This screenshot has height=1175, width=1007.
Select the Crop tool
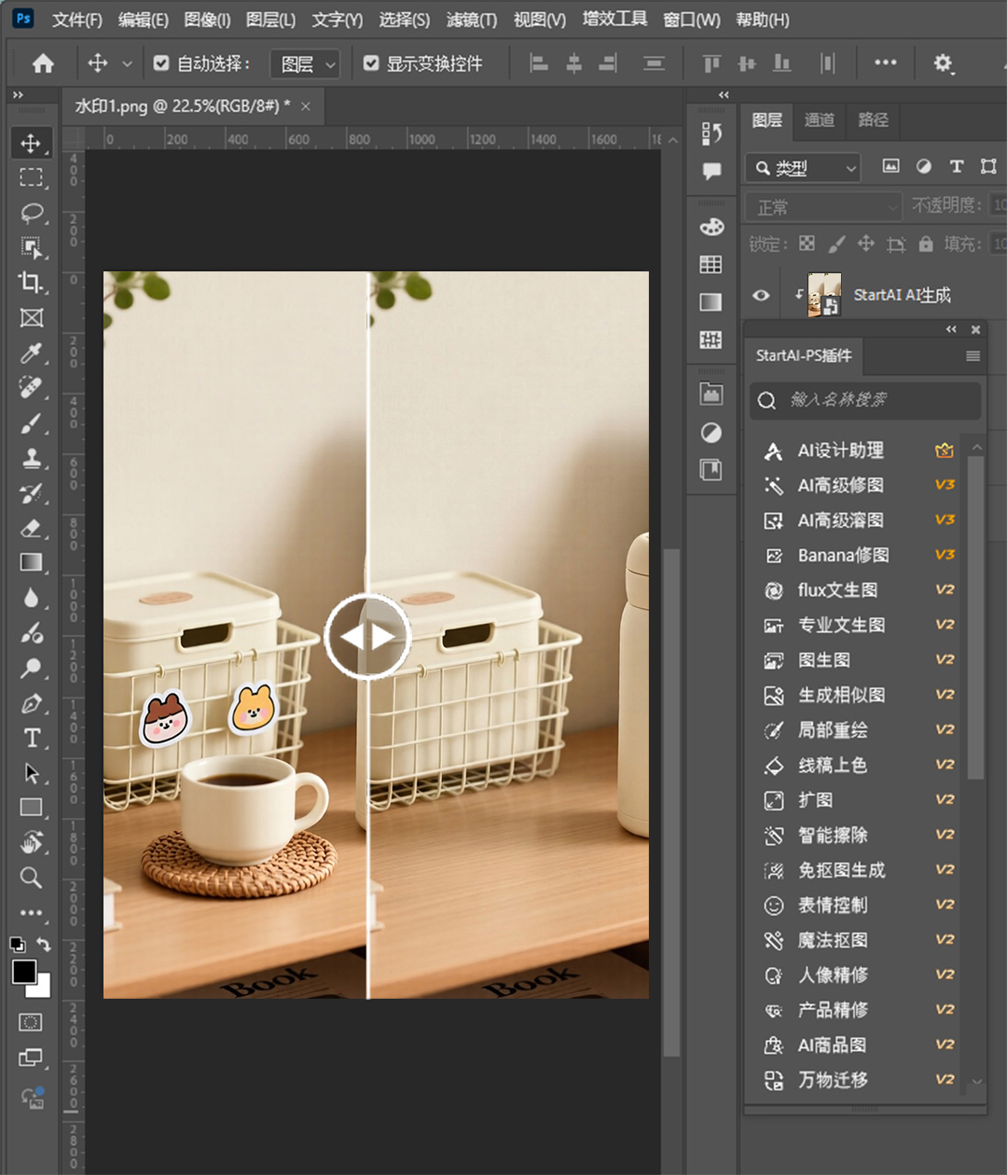pos(32,283)
